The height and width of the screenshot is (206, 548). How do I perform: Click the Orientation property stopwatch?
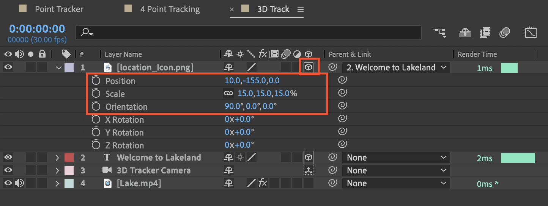point(96,106)
